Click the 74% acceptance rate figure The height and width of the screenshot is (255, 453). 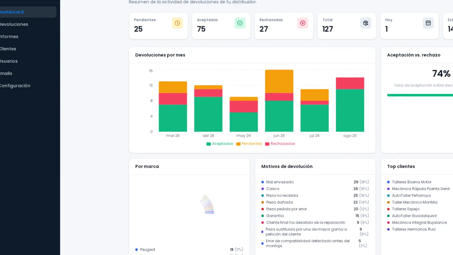(441, 74)
